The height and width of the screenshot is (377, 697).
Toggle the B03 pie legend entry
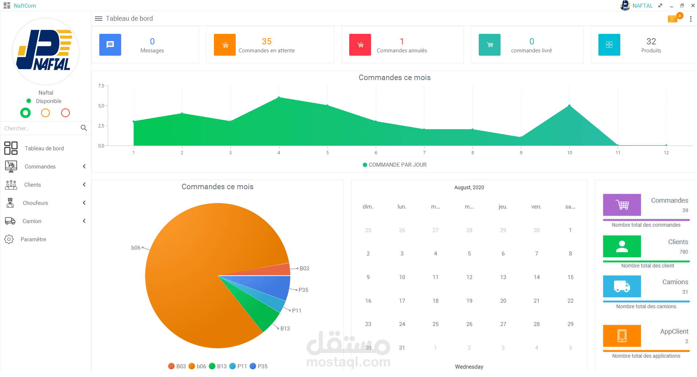tap(177, 366)
